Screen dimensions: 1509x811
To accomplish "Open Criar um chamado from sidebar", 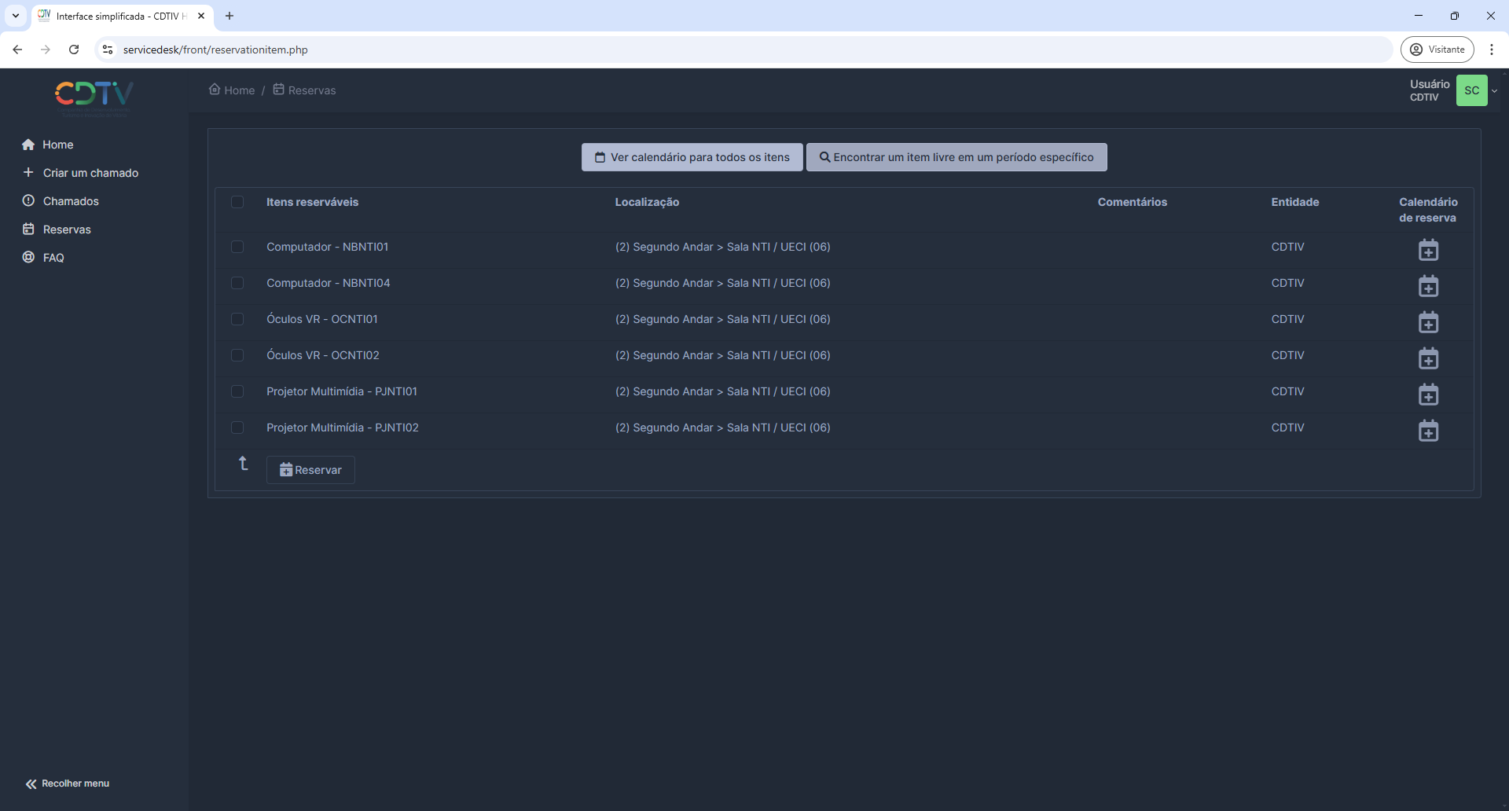I will 90,173.
